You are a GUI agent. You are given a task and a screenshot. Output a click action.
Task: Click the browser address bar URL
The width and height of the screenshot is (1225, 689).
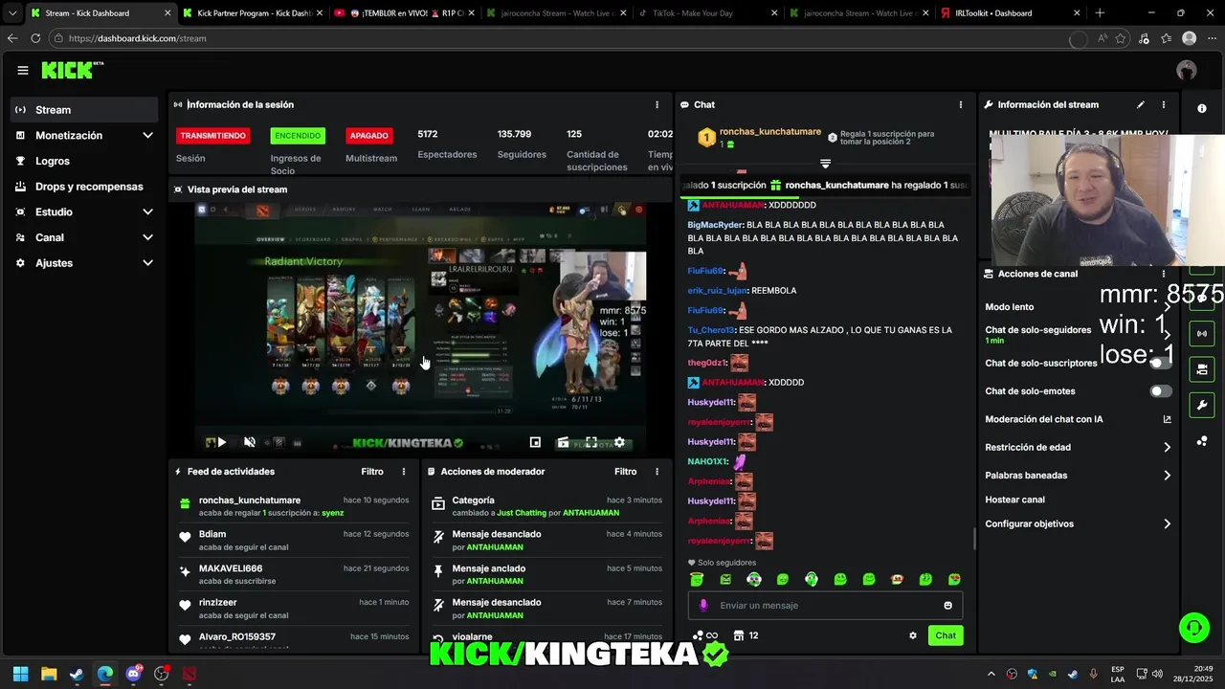(x=137, y=38)
